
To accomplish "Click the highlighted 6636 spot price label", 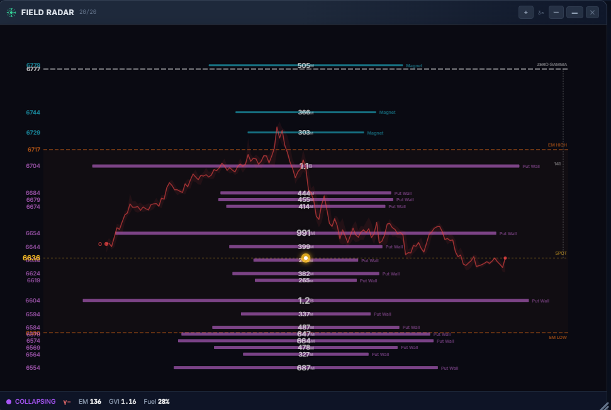I will pos(31,258).
